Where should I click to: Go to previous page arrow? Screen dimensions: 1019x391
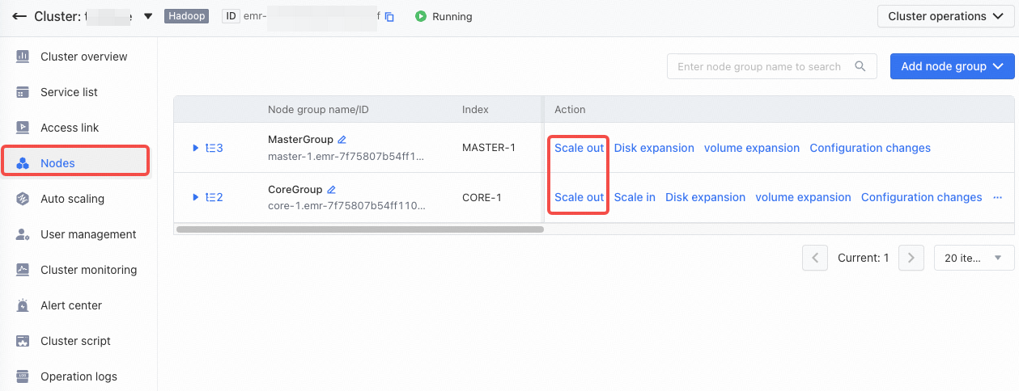[815, 258]
